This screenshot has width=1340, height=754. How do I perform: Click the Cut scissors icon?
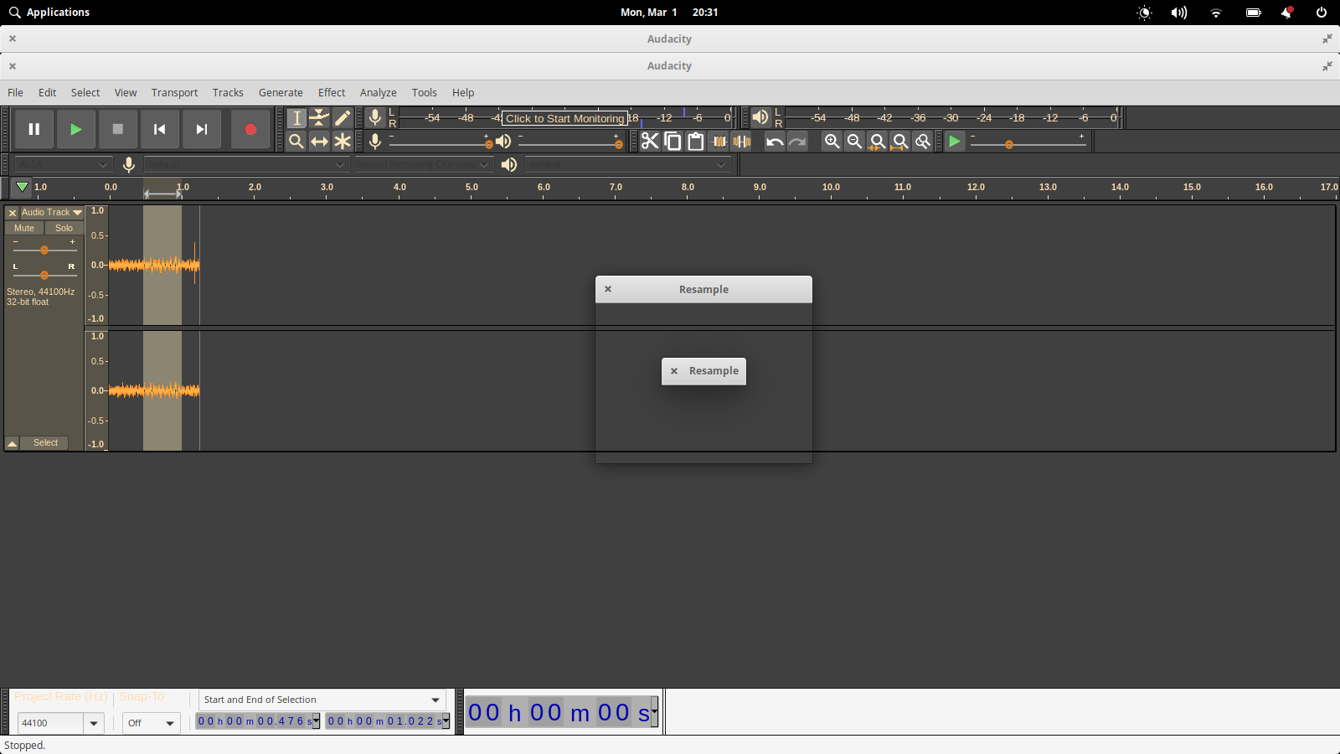coord(650,142)
